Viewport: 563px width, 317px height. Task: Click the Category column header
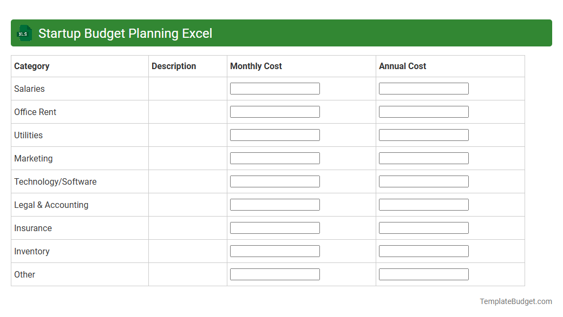[x=32, y=66]
